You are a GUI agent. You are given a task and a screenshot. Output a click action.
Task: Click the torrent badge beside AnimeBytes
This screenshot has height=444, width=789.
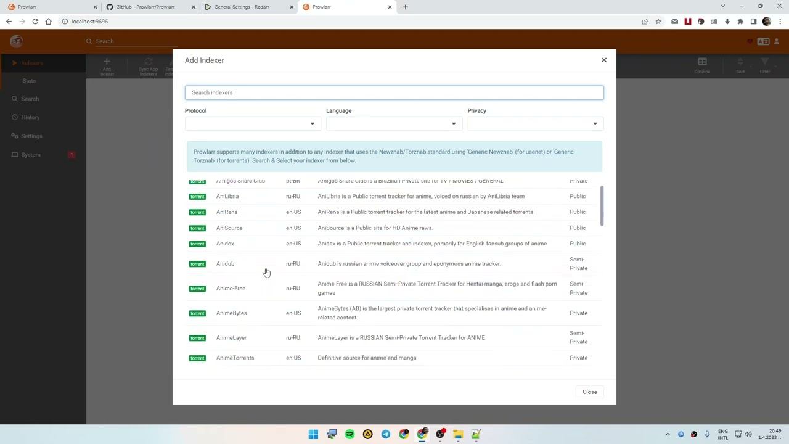(197, 313)
